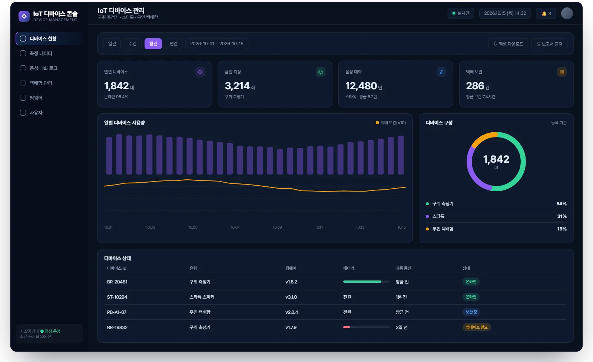The height and width of the screenshot is (362, 593).
Task: Switch to the 일간 period tab
Action: pyautogui.click(x=112, y=44)
